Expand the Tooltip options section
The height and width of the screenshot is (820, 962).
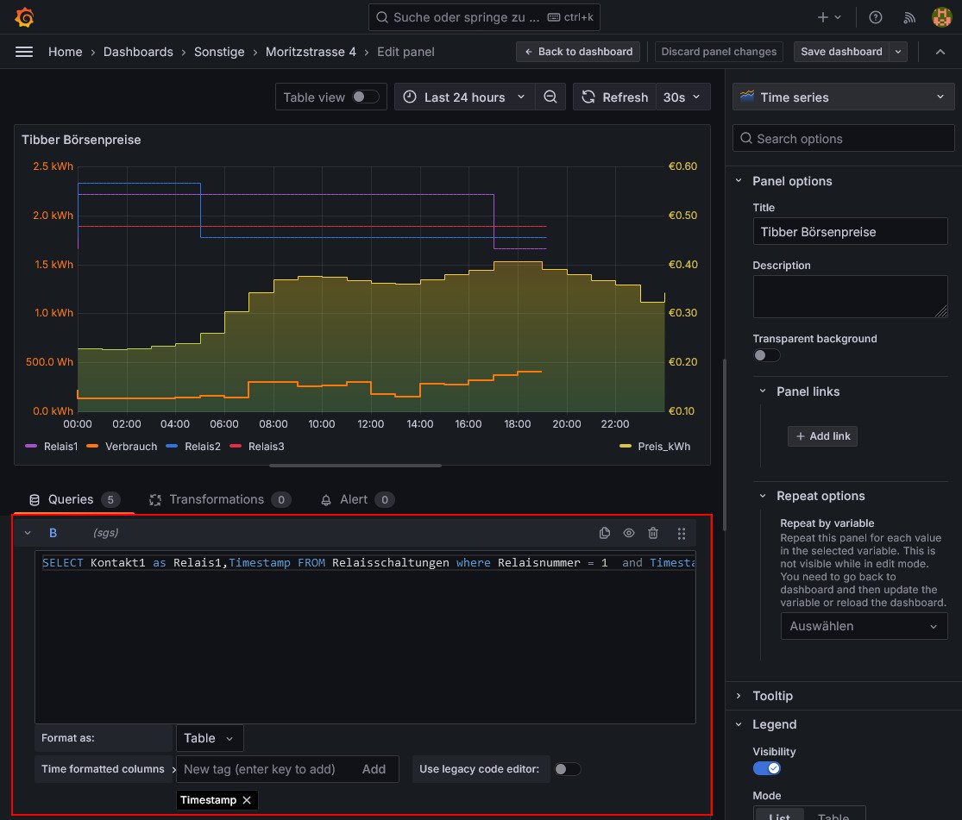click(772, 696)
